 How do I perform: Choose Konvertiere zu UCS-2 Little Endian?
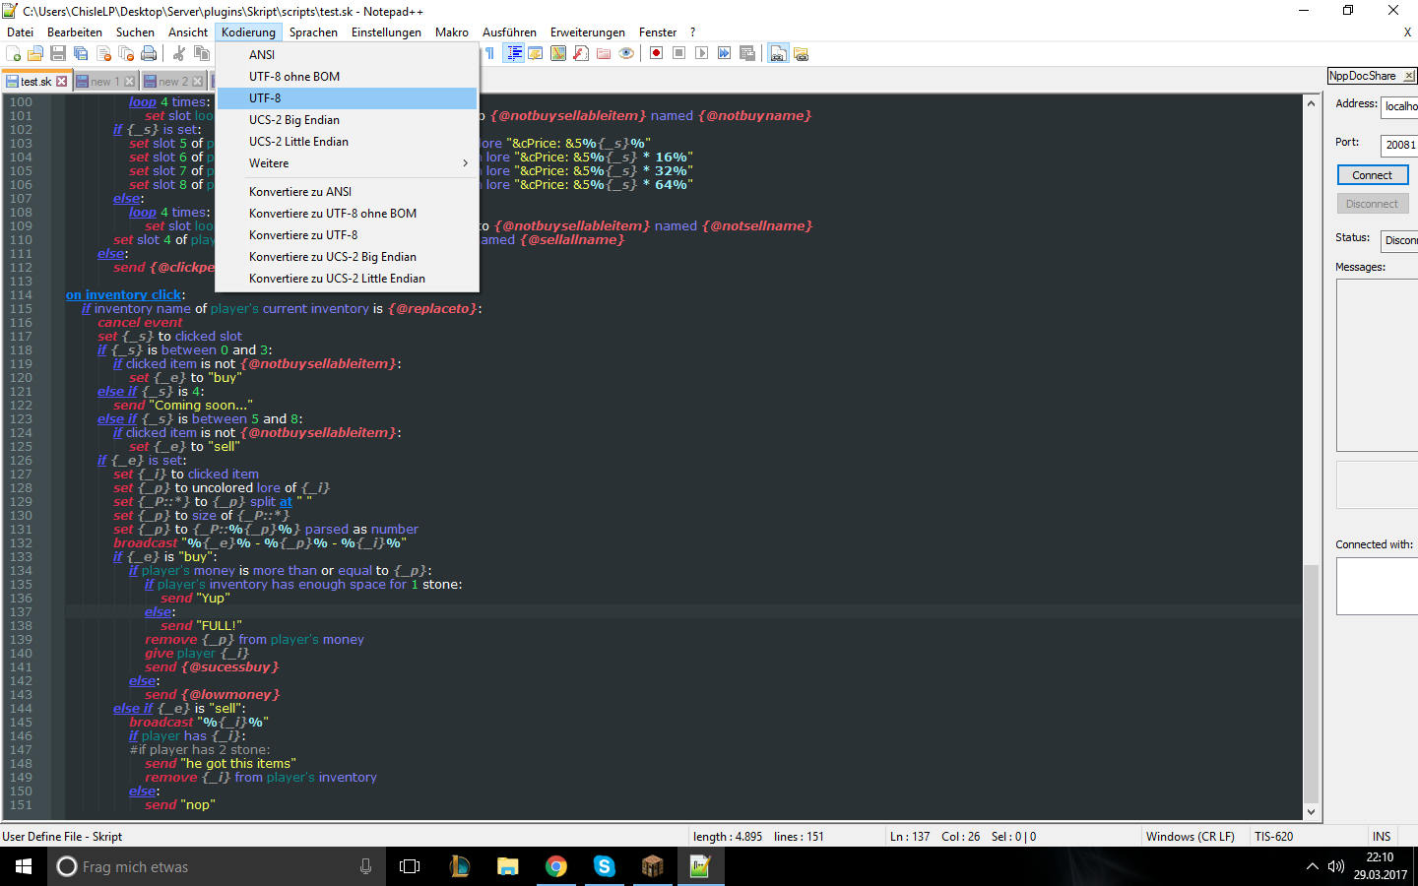(x=347, y=279)
